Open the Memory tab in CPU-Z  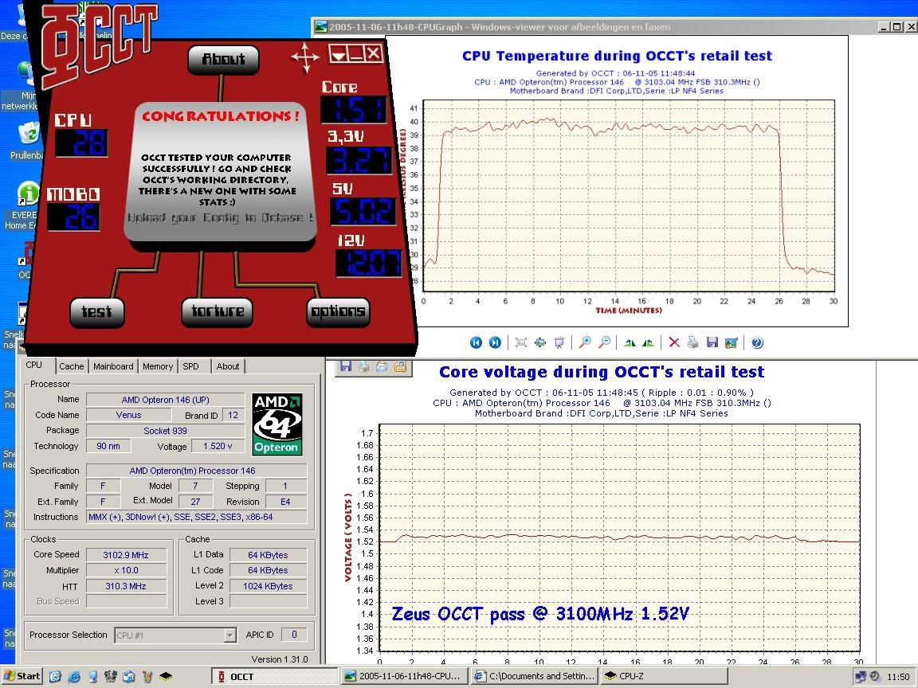pos(158,366)
